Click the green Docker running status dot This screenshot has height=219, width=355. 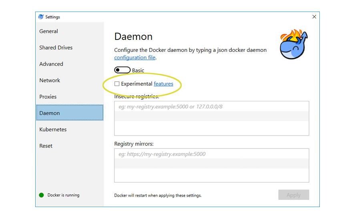coord(41,195)
